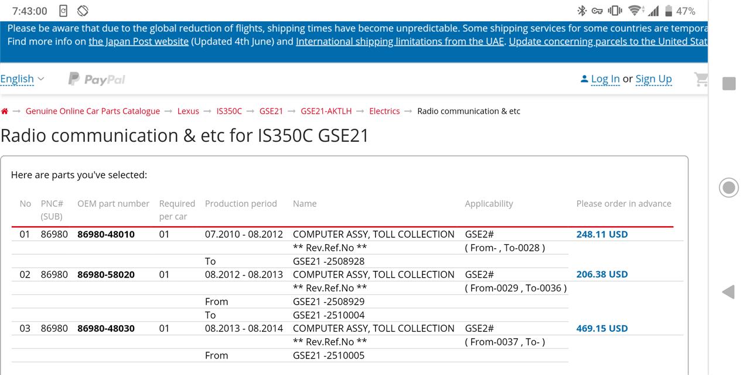
Task: Tap the battery status icon
Action: coord(668,11)
